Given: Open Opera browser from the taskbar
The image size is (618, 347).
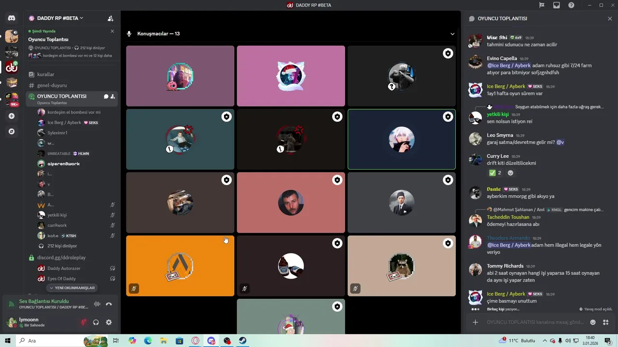Looking at the screenshot, I should click(196, 341).
